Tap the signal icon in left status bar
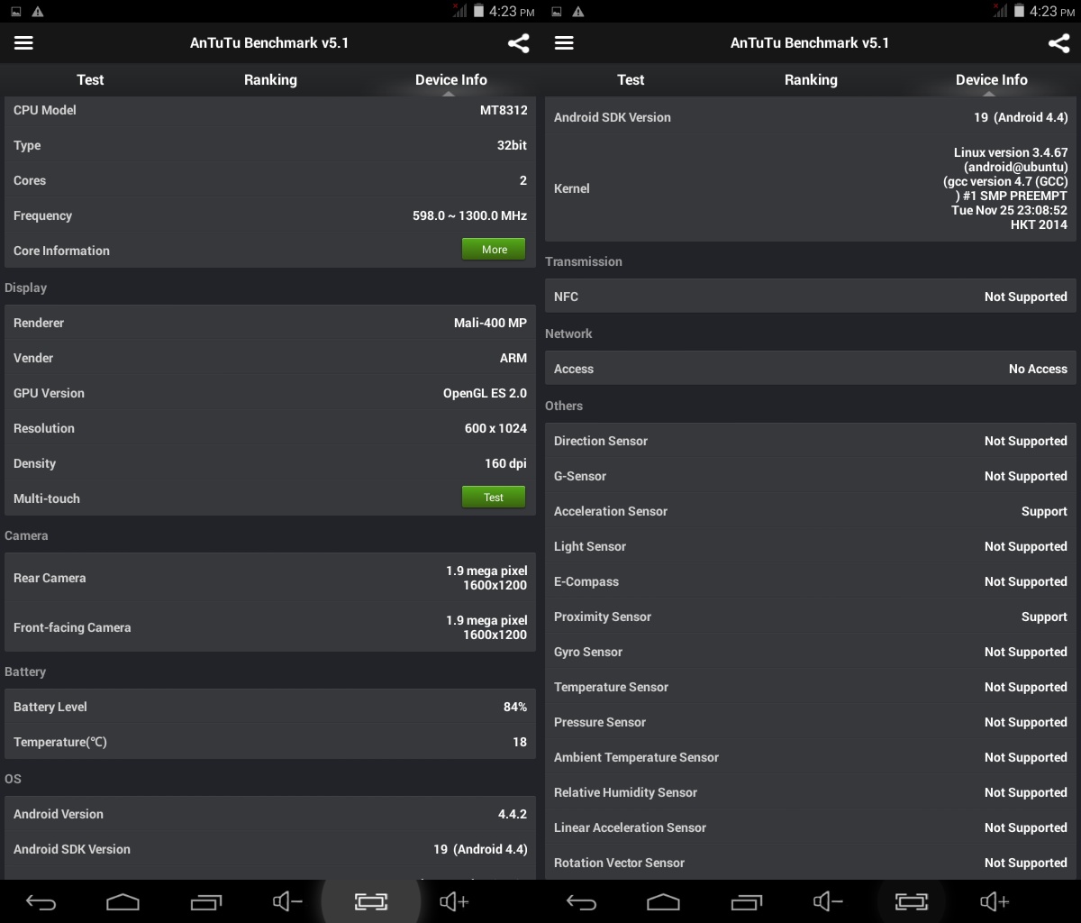The height and width of the screenshot is (923, 1081). click(459, 11)
